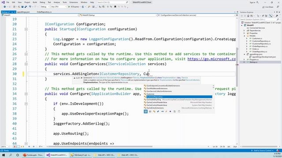
Task: Switch to the appsettings.json tab
Action: pos(23,12)
